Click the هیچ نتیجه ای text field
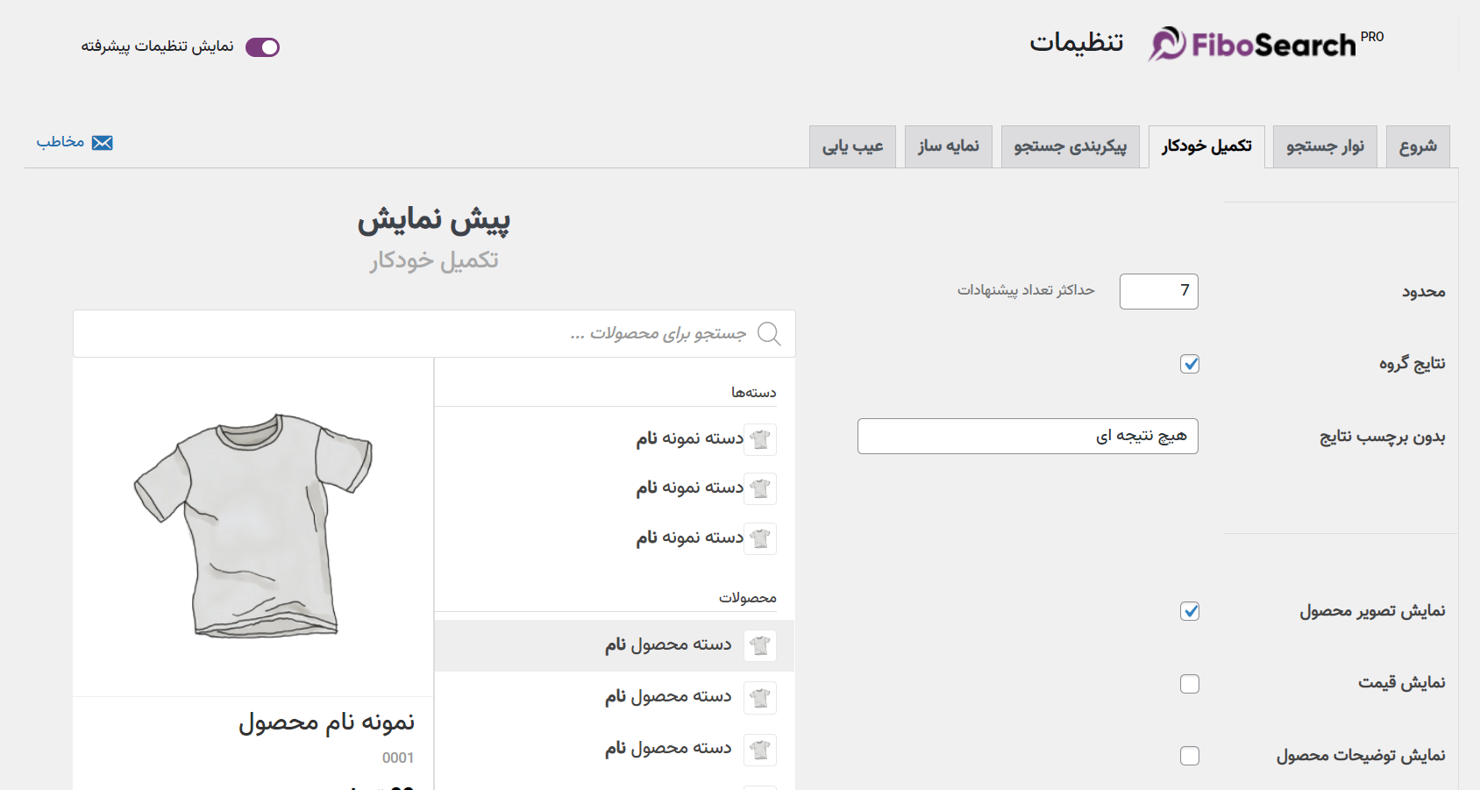The image size is (1480, 790). pyautogui.click(x=1028, y=436)
